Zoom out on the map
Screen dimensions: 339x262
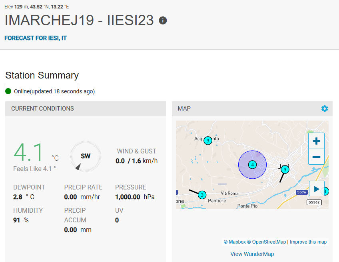[x=316, y=157]
